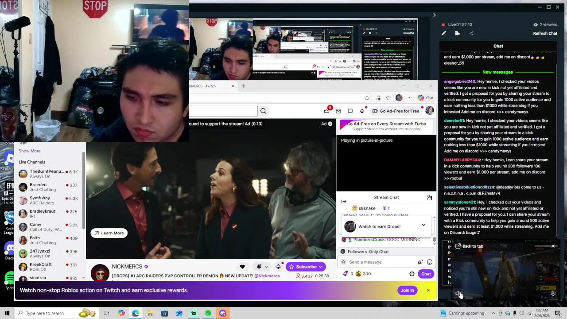Open Braeden Just Chatting channel
The image size is (567, 319).
48,187
